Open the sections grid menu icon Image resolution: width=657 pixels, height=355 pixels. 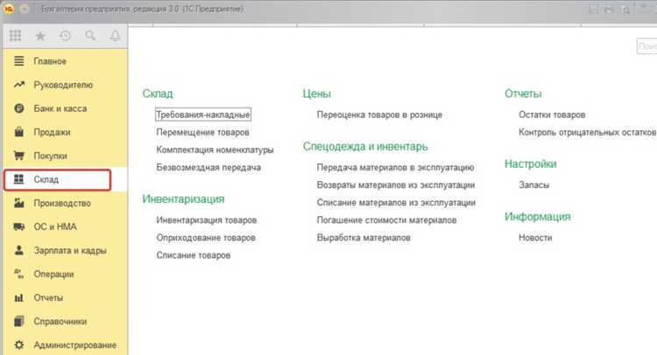tap(16, 36)
